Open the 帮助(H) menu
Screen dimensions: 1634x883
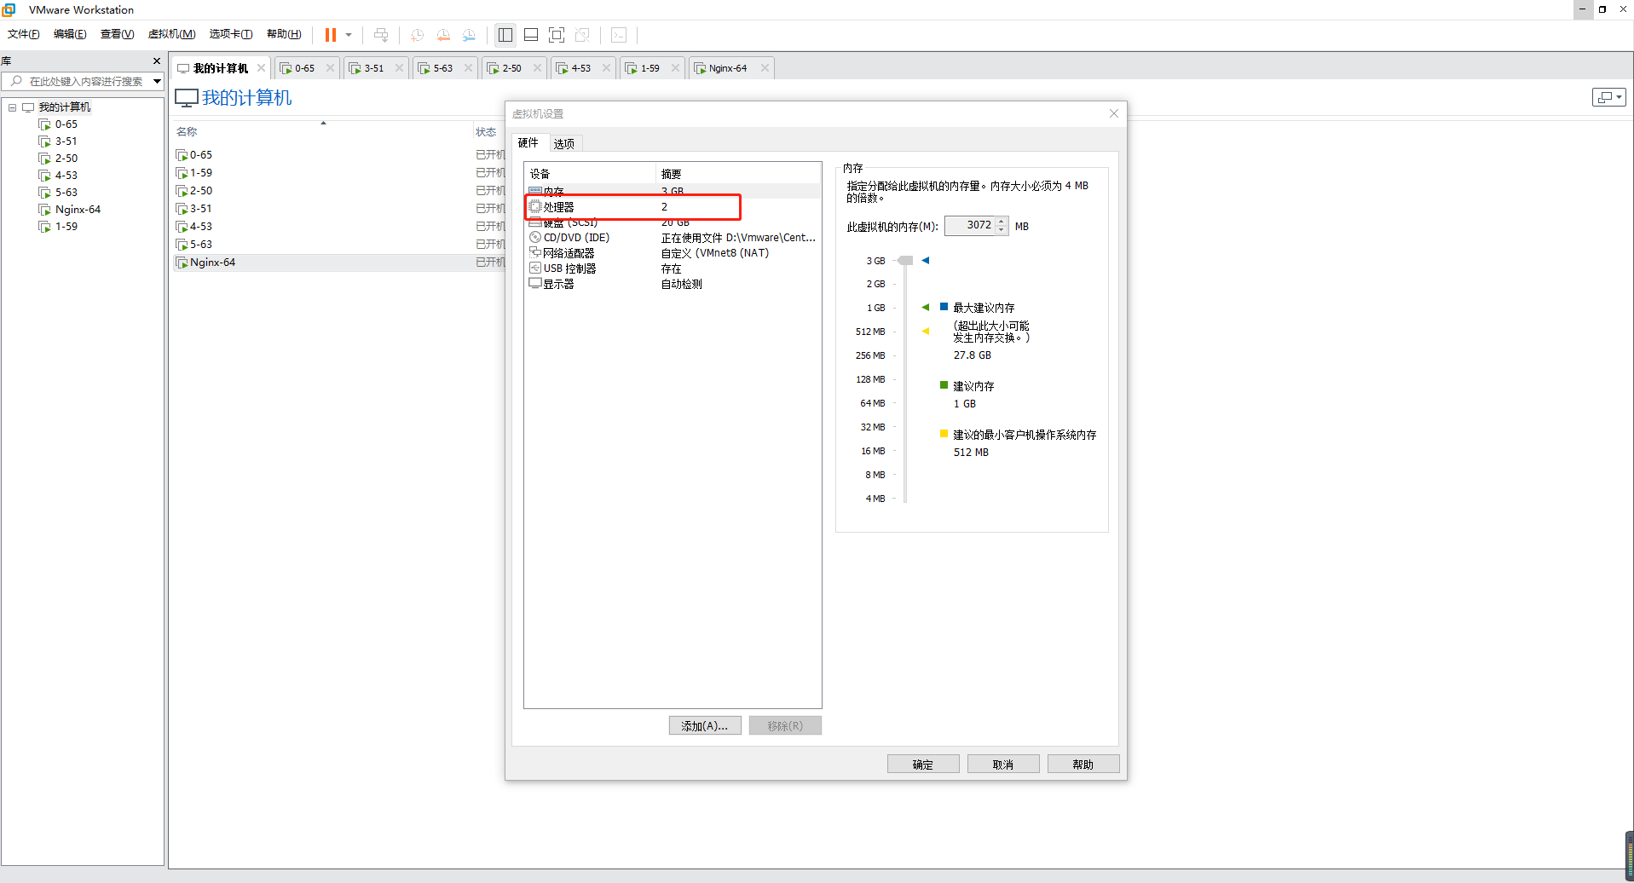[x=284, y=34]
